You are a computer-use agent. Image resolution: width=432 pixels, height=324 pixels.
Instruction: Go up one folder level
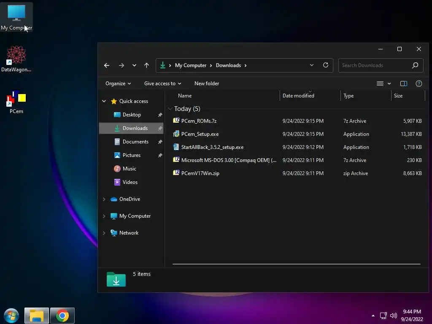146,65
